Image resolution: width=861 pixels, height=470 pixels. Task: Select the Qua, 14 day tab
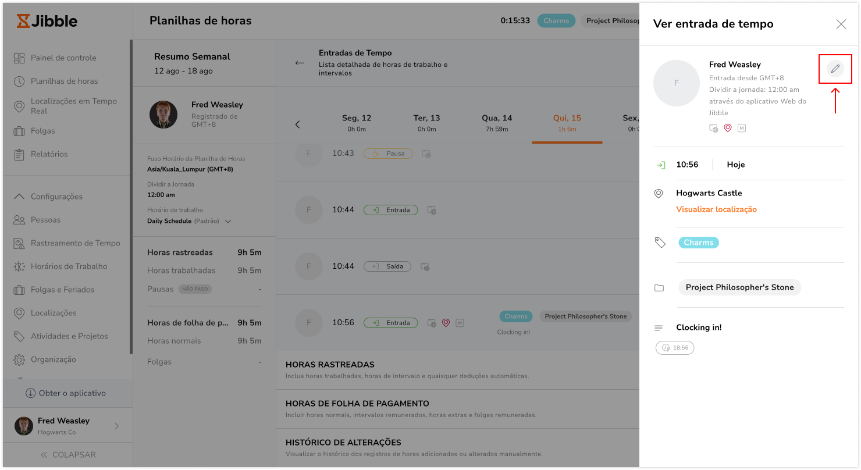click(x=497, y=122)
